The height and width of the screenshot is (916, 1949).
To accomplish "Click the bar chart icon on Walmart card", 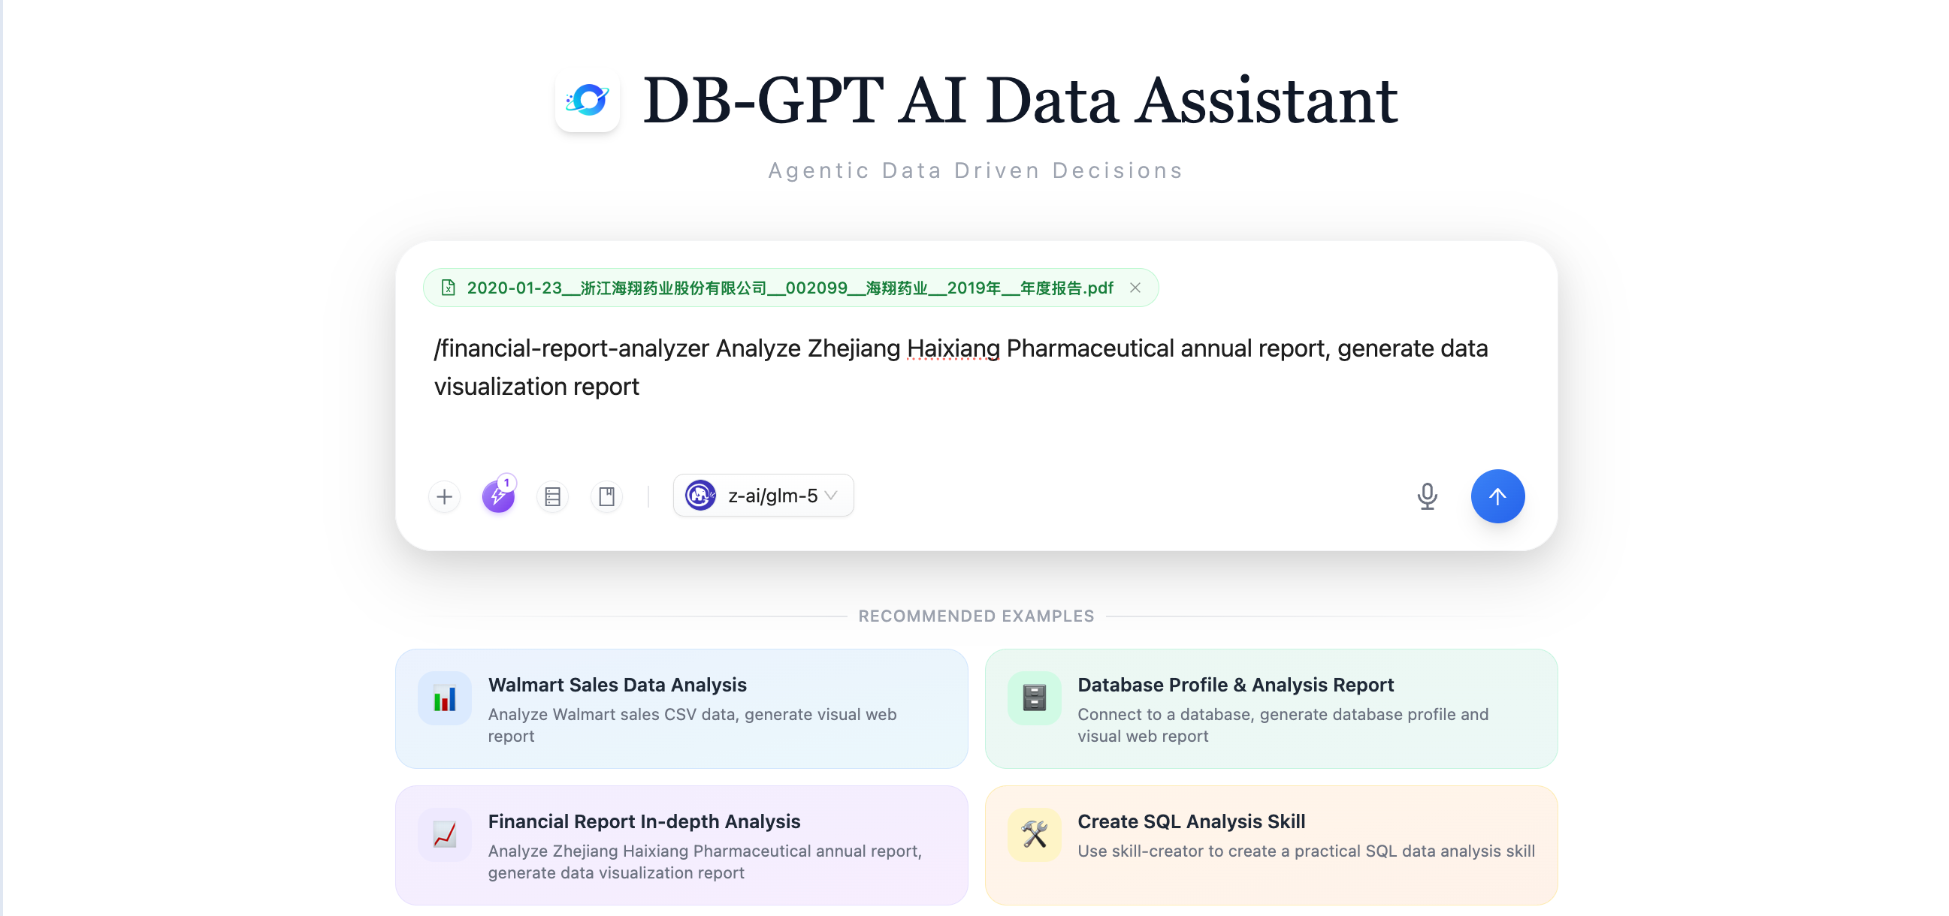I will (x=445, y=698).
